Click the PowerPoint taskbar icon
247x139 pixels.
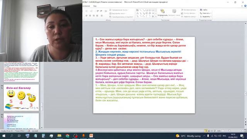(91, 136)
